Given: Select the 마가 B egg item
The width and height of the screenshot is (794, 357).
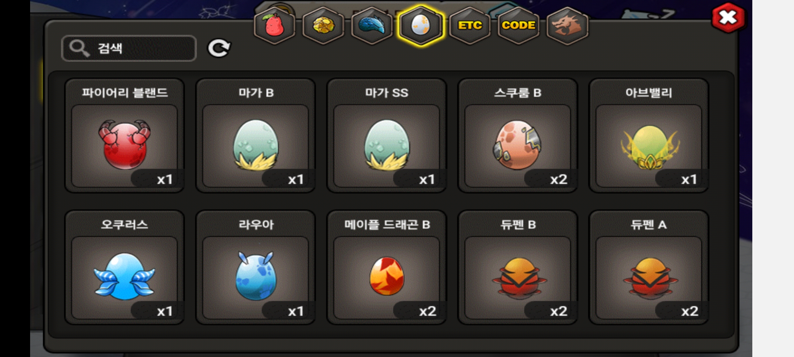Looking at the screenshot, I should tap(255, 136).
